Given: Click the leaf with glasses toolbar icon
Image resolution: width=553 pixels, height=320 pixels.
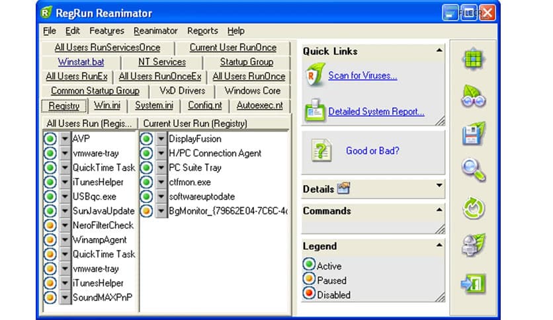Looking at the screenshot, I should 474,96.
